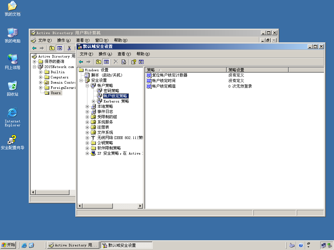Click keyboard language bar icon in tray
Viewport: 334px width, 250px height.
[x=292, y=245]
